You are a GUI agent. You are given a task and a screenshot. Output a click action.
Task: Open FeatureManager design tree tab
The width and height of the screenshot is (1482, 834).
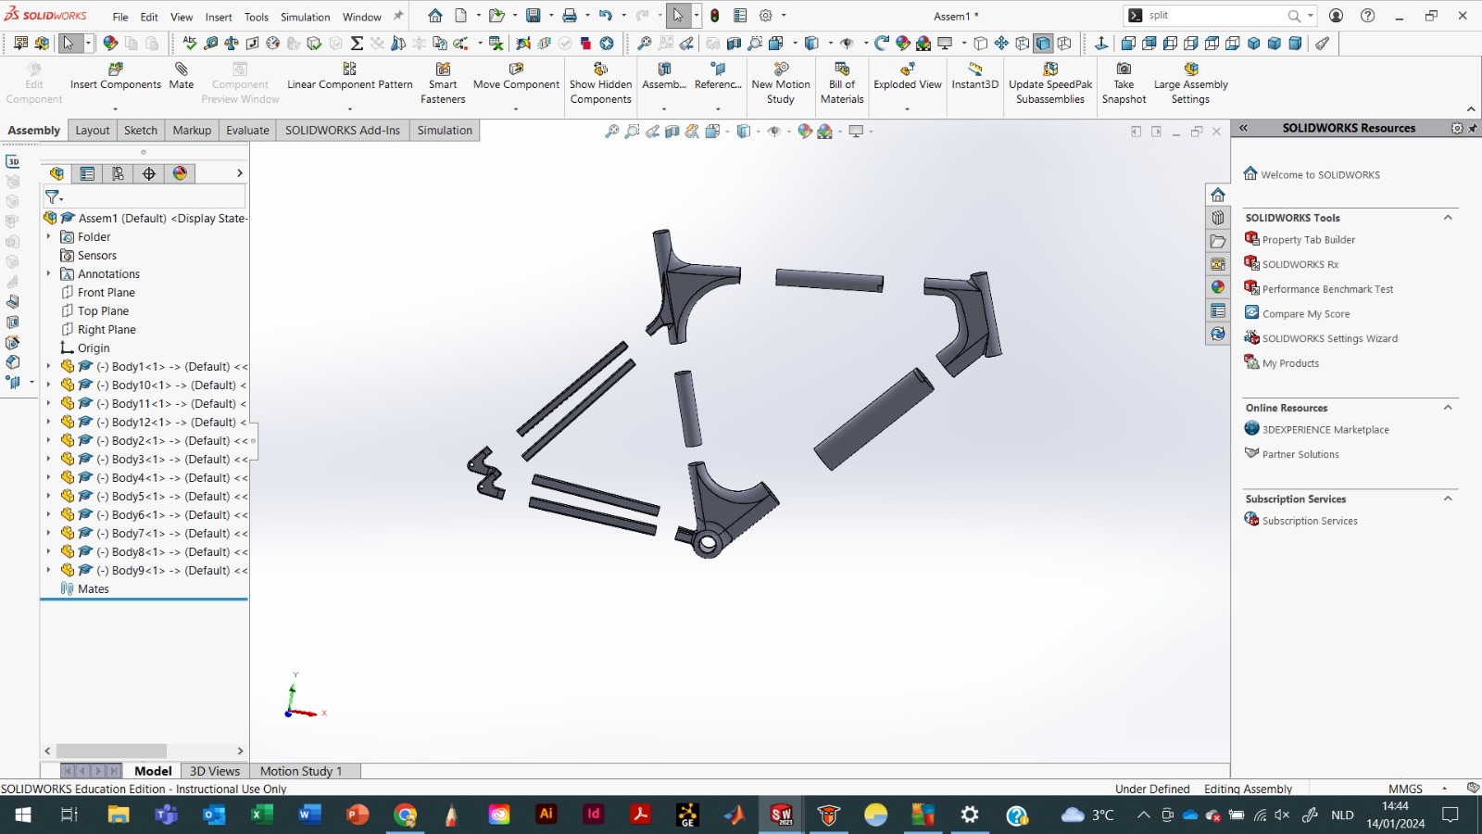tap(57, 173)
